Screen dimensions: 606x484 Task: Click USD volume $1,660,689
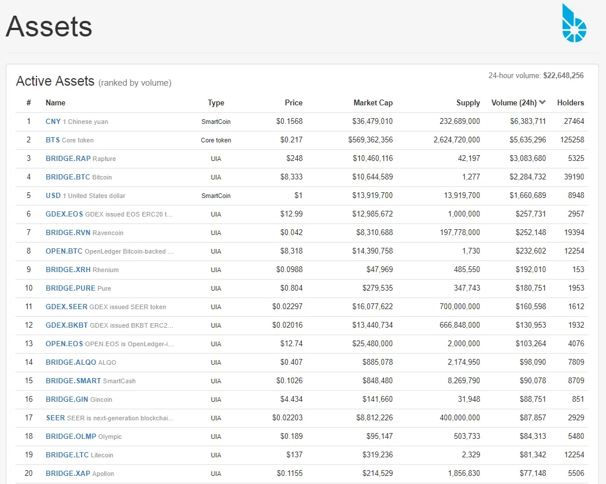point(527,196)
